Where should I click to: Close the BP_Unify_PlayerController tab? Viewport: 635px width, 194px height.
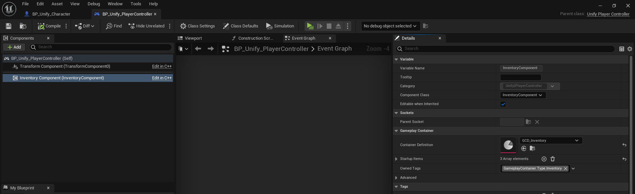click(x=155, y=14)
